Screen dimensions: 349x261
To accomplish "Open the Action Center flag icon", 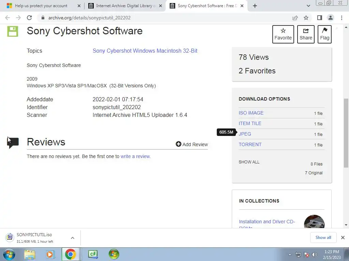I will (306, 255).
